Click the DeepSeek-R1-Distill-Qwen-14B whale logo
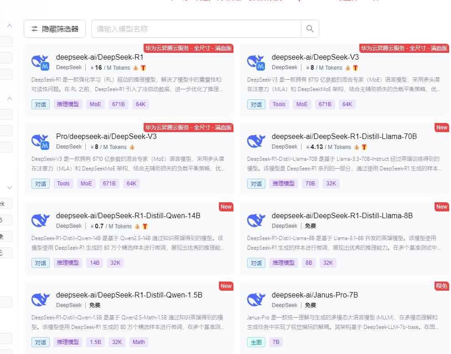The width and height of the screenshot is (451, 354). (40, 221)
